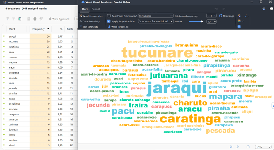Uncheck the Apply Stop Word List checkbox
Viewport: 274px width, 150px height.
[x=109, y=21]
